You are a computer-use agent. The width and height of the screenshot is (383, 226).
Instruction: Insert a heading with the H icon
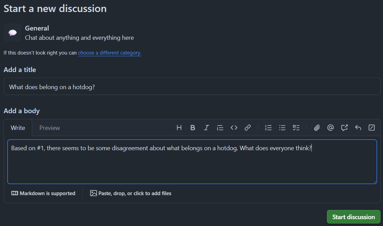click(x=179, y=128)
